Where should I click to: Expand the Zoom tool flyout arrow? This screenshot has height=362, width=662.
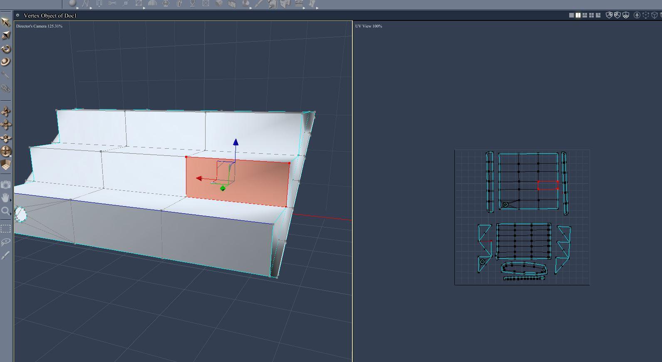pos(10,214)
